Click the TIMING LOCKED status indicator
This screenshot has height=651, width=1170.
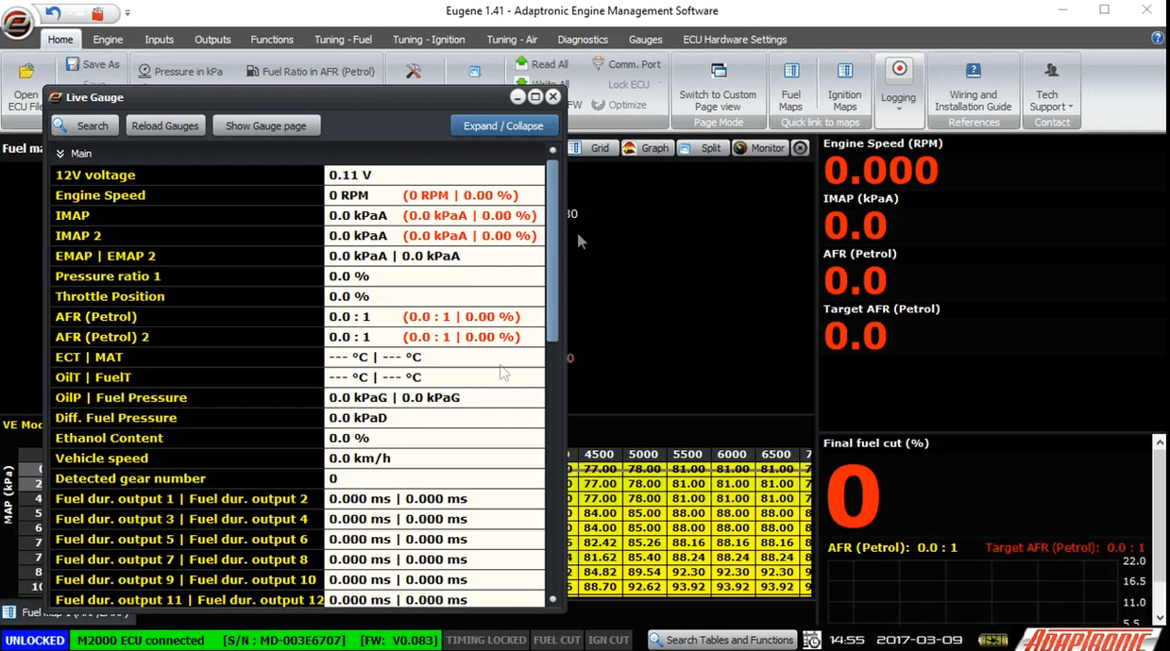pos(486,640)
